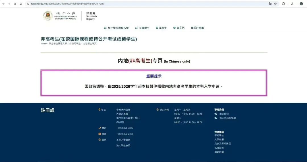Click the 内地招生专页 breadcrumb text
The image size is (307, 162).
90,44
